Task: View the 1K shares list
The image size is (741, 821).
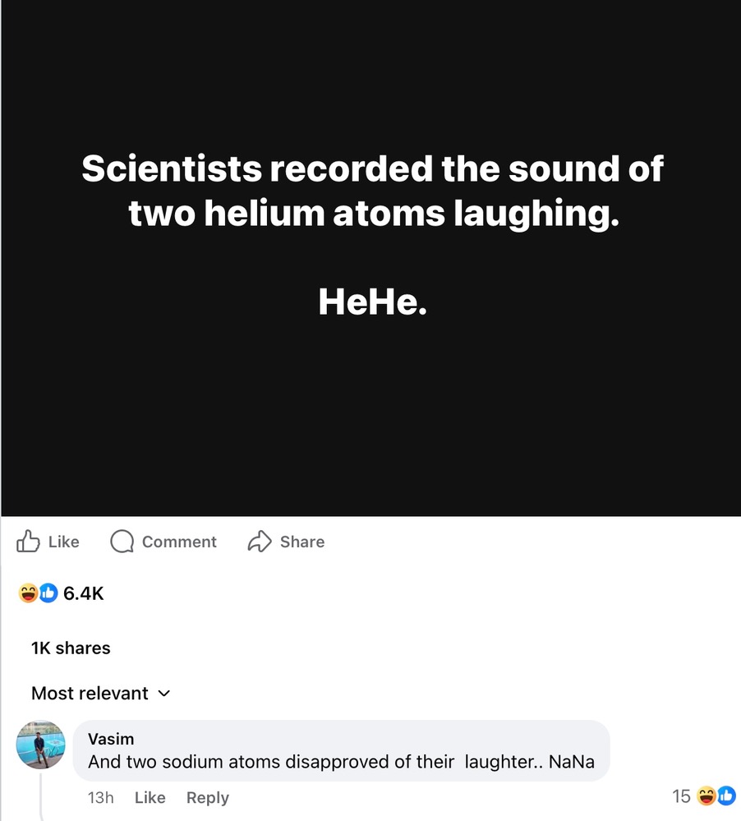Action: (x=71, y=648)
